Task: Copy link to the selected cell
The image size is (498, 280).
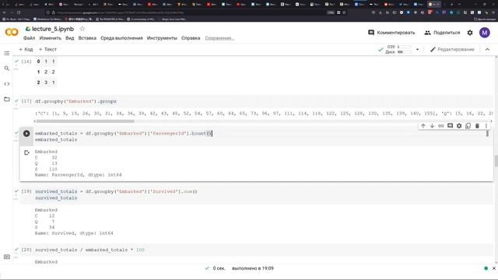Action: click(x=441, y=126)
